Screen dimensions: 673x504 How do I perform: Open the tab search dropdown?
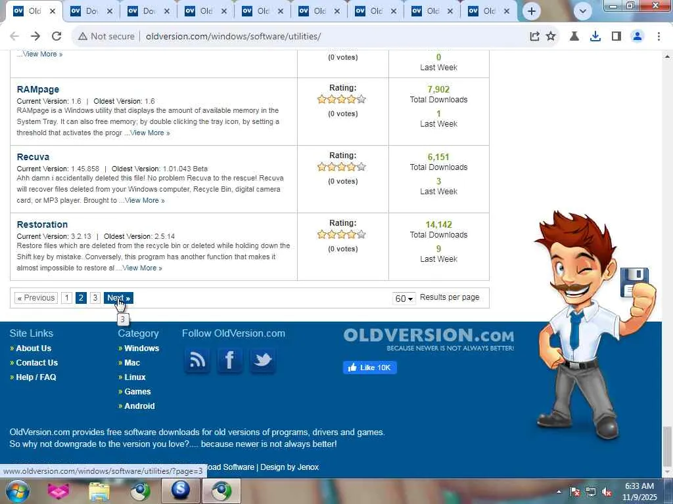(x=582, y=11)
